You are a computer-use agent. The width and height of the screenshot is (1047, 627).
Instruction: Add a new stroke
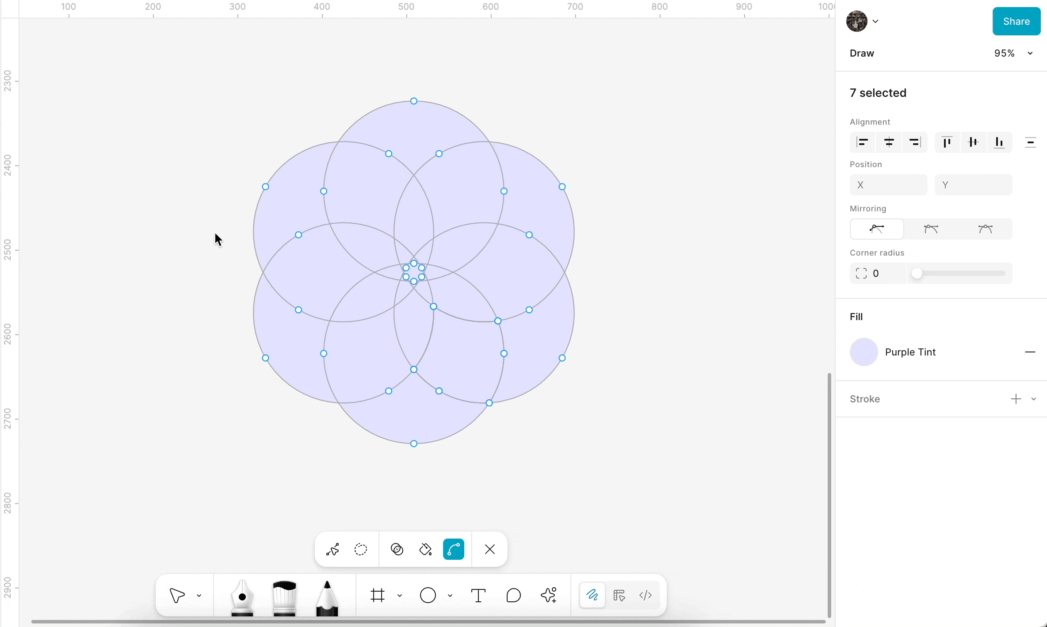(x=1016, y=399)
